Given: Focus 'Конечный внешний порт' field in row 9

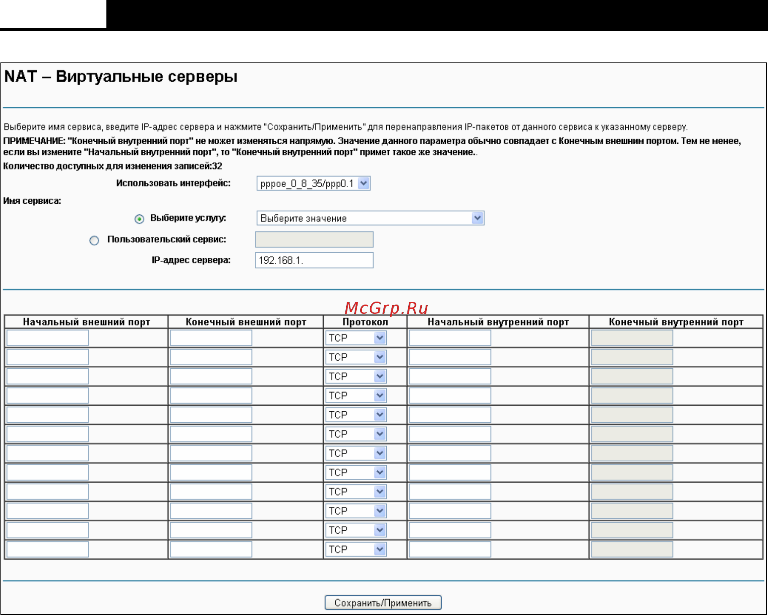Looking at the screenshot, I should point(211,492).
